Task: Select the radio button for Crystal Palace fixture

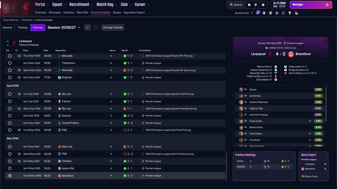Action: [x=10, y=123]
